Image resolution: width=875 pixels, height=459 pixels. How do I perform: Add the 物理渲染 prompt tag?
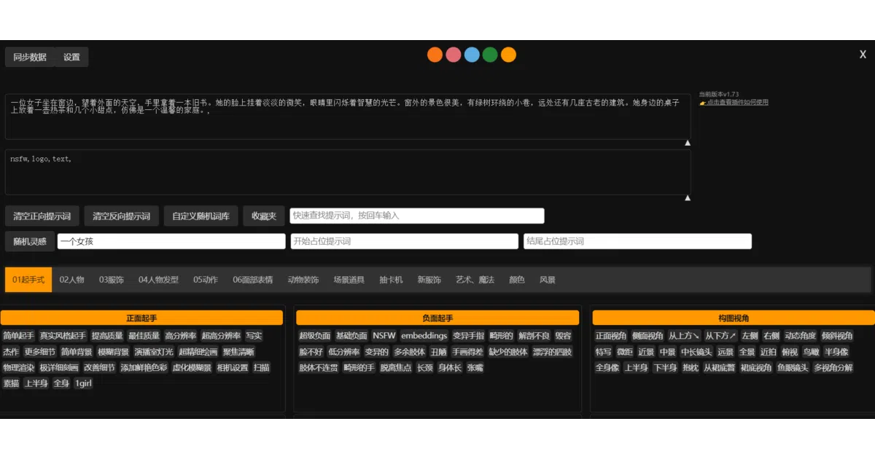(x=19, y=368)
